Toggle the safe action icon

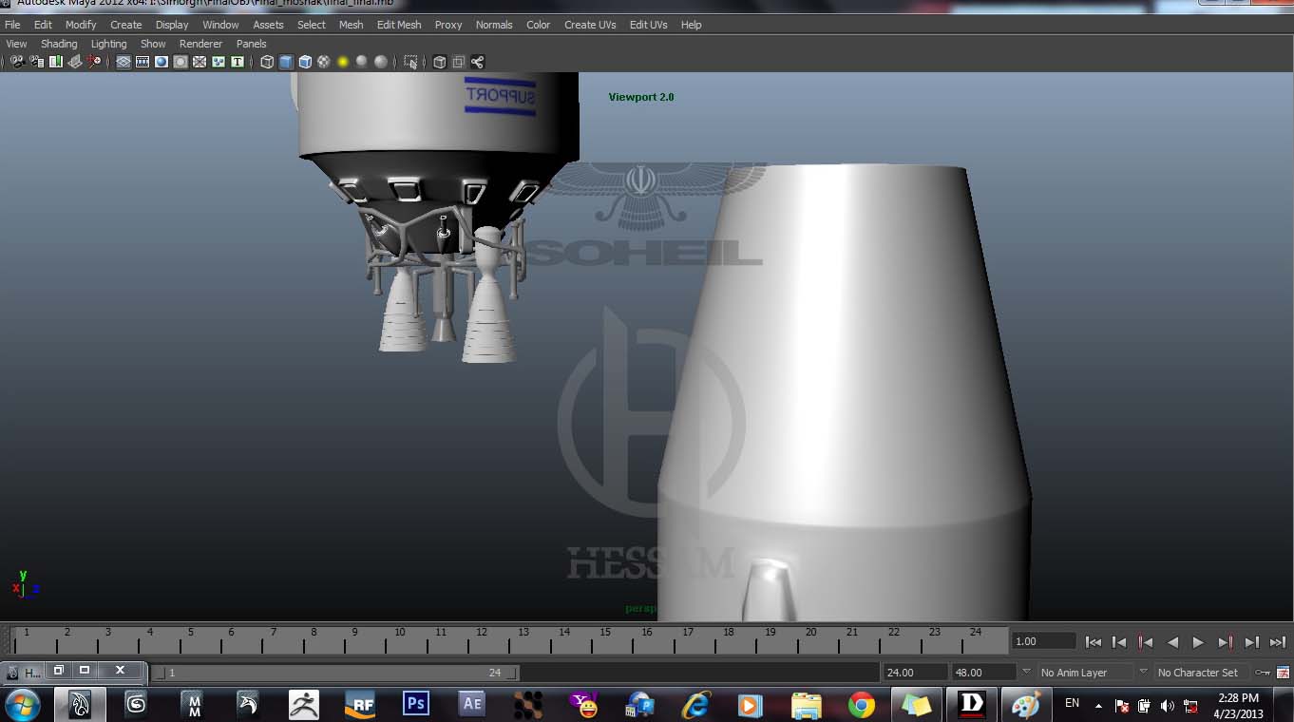[219, 62]
